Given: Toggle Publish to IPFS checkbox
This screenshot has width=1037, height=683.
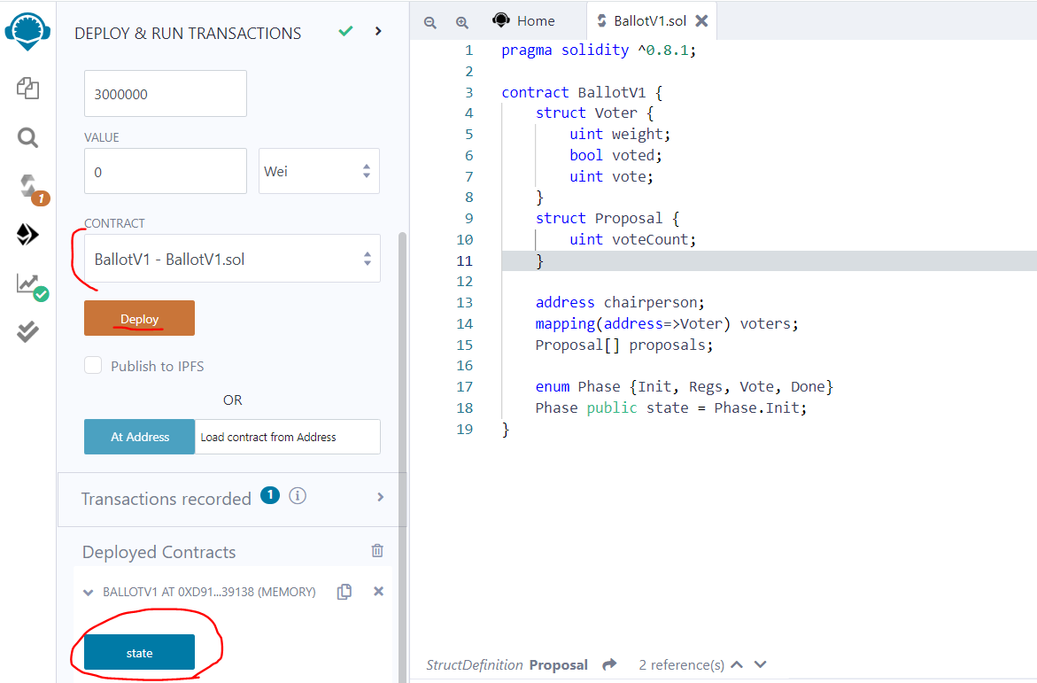Looking at the screenshot, I should (93, 365).
